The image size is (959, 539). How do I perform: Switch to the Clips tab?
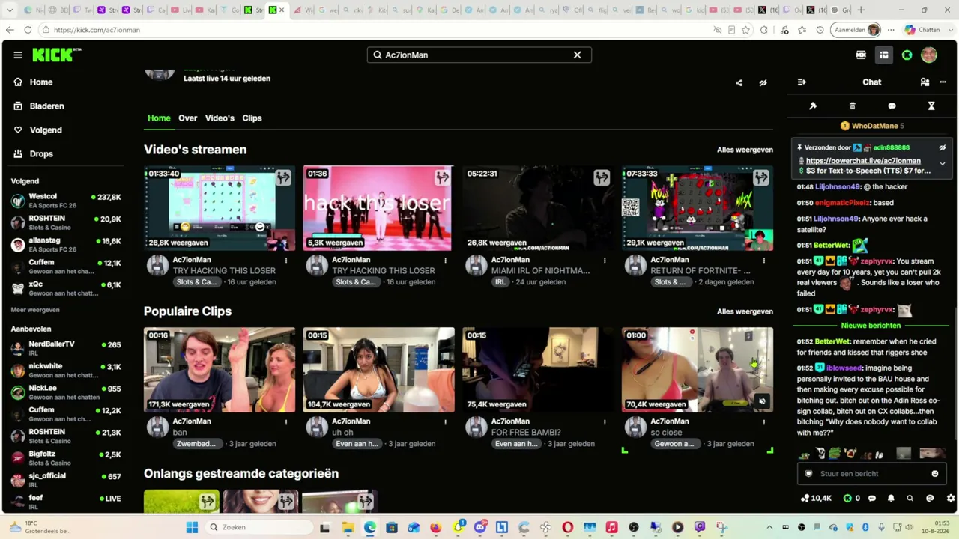(x=252, y=118)
